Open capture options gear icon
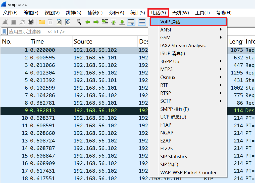Image resolution: width=255 pixels, height=183 pixels. click(x=31, y=22)
